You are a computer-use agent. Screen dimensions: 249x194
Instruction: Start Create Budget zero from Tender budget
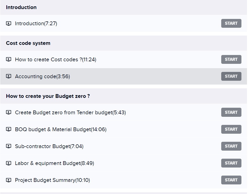click(x=231, y=112)
